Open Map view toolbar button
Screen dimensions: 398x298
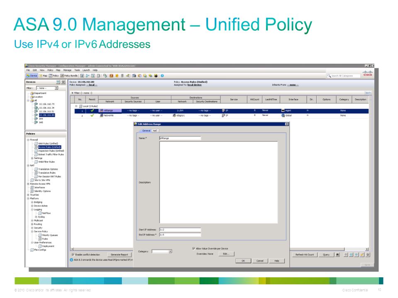[43, 76]
